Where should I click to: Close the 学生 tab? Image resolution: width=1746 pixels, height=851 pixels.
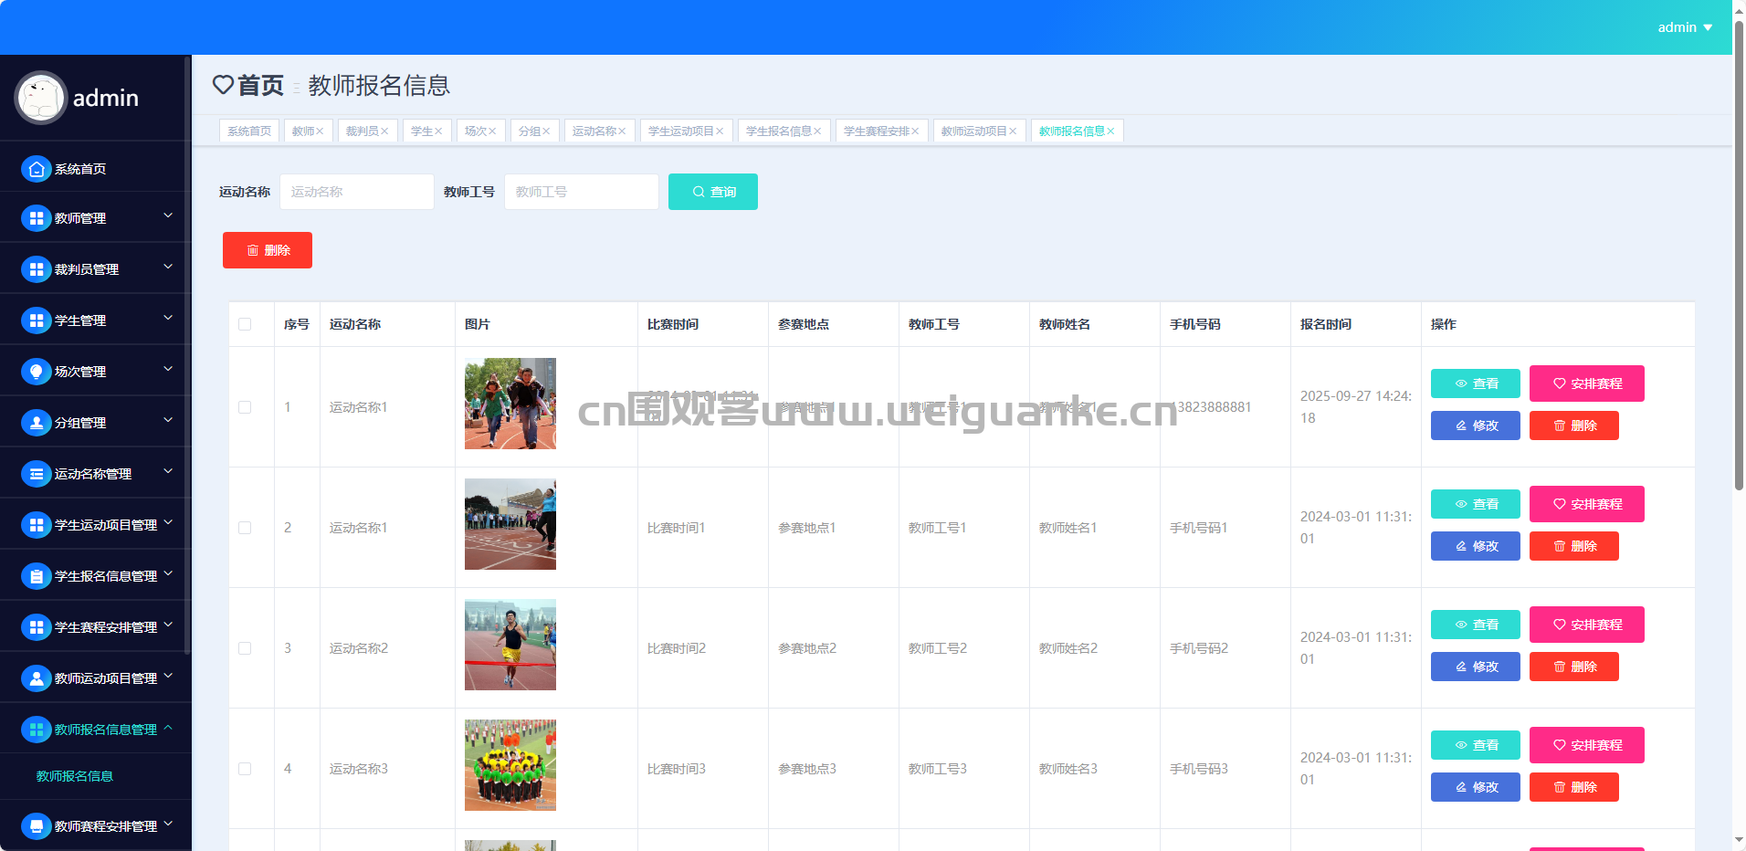438,131
